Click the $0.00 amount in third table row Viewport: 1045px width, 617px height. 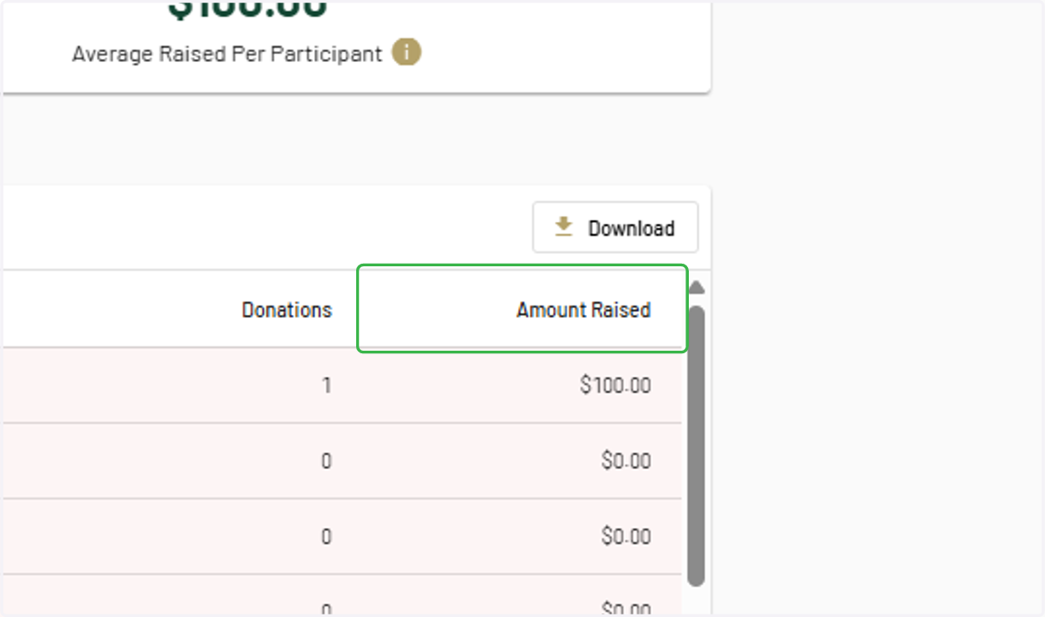click(x=626, y=536)
